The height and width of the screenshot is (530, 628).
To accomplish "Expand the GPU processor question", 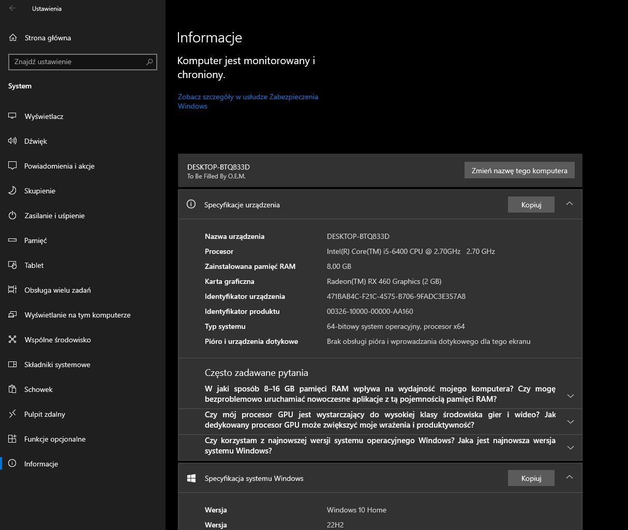I will point(571,422).
